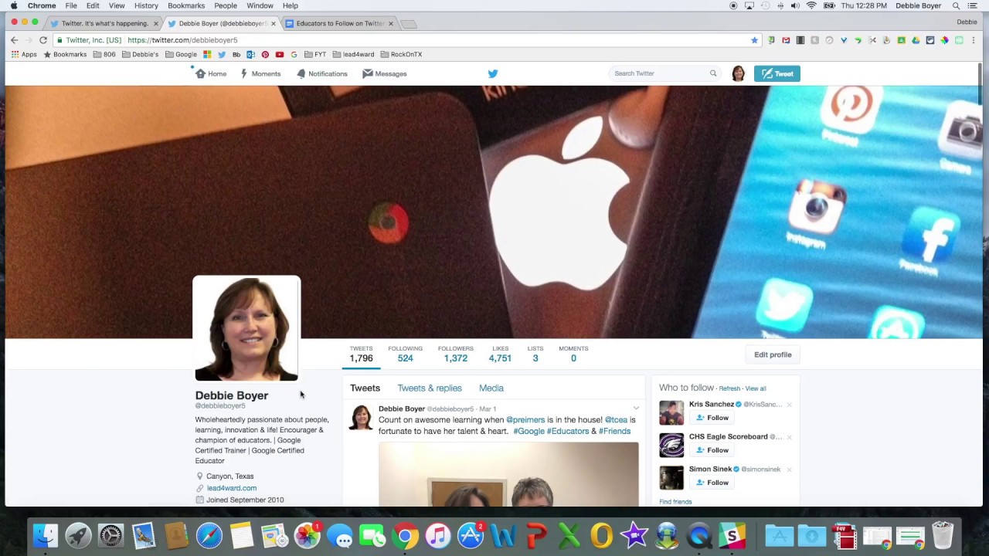The height and width of the screenshot is (556, 989).
Task: Open the Lists 3 count
Action: pos(535,354)
